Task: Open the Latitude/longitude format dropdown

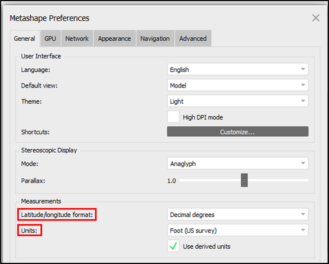Action: click(x=237, y=214)
